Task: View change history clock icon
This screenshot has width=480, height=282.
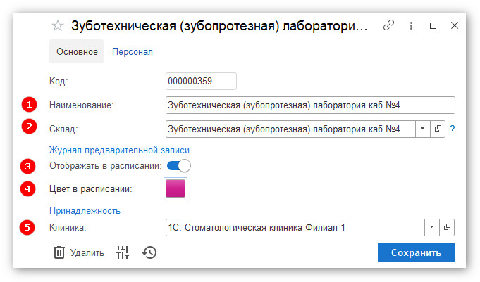Action: pyautogui.click(x=149, y=252)
